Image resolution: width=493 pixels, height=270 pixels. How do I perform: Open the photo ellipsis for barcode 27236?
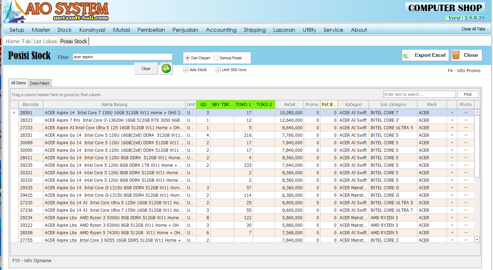(x=465, y=210)
